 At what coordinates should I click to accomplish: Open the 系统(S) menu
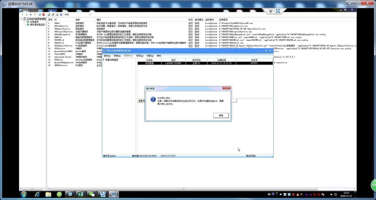pyautogui.click(x=107, y=56)
